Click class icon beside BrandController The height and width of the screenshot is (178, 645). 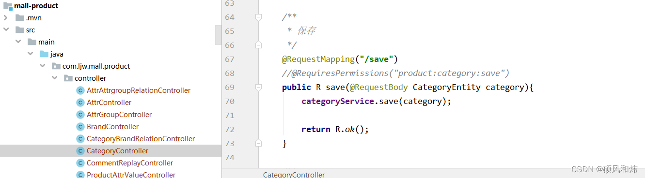(80, 127)
